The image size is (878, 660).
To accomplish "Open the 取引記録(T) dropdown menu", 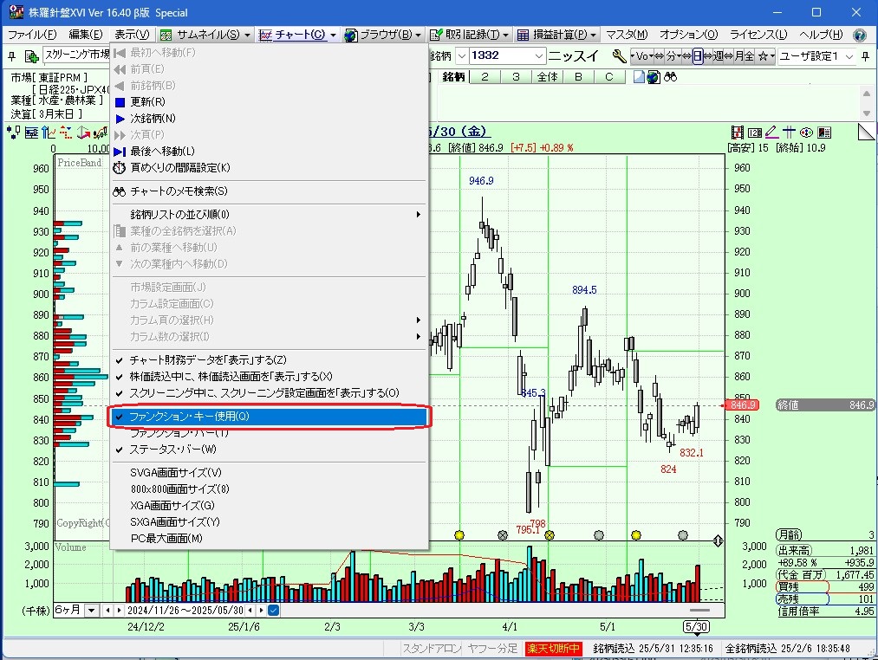I will click(469, 35).
